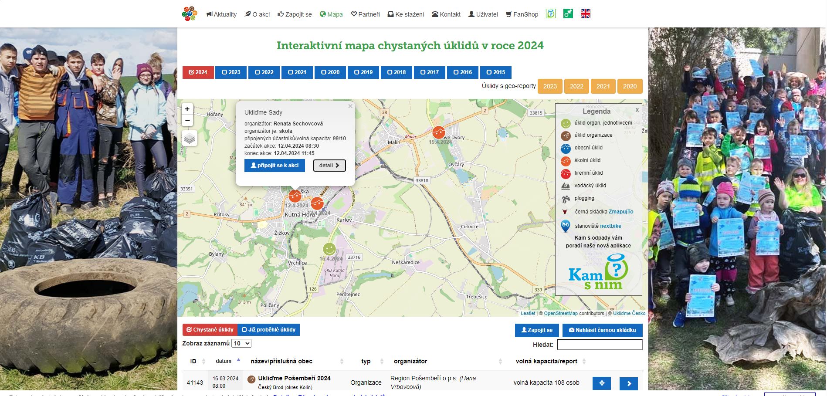Screen dimensions: 827x396
Task: Close the Legenda panel
Action: [x=637, y=110]
